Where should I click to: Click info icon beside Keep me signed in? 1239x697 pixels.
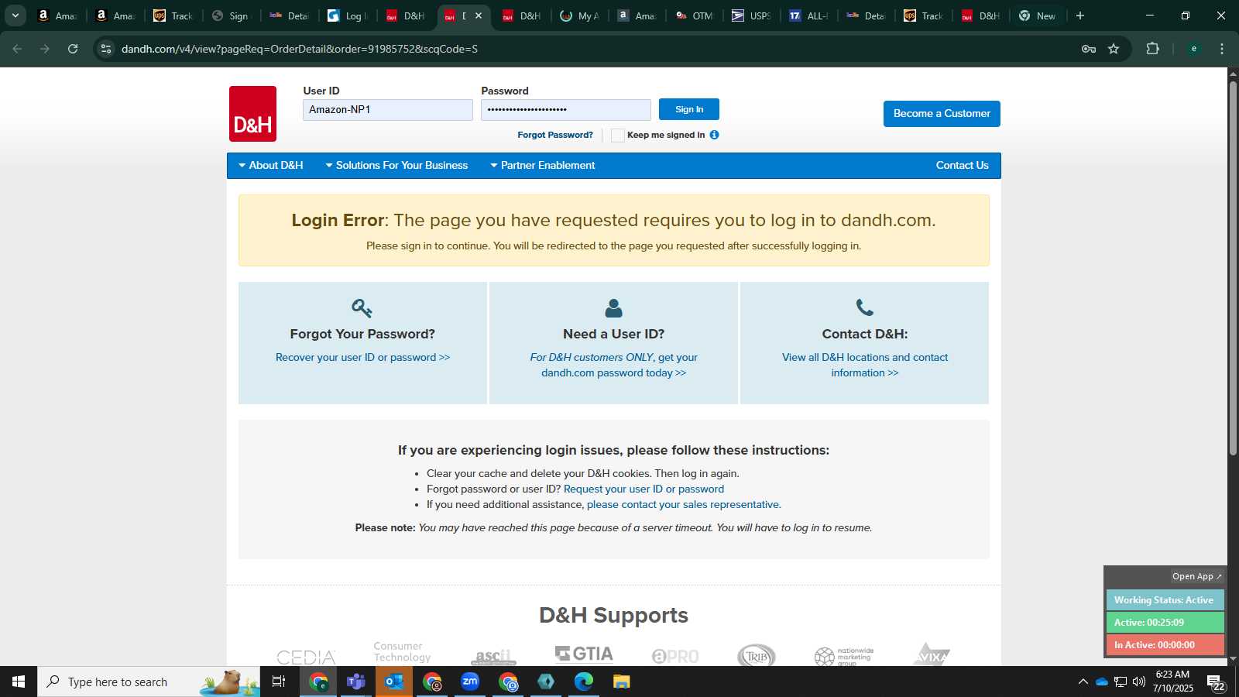[714, 135]
